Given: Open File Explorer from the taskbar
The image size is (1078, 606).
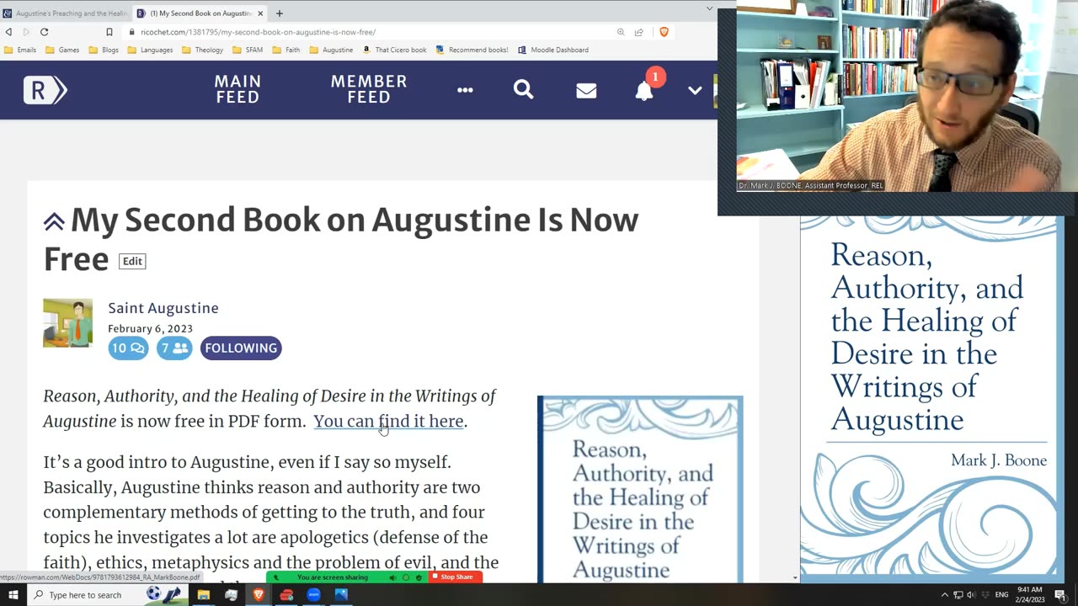Looking at the screenshot, I should point(203,595).
